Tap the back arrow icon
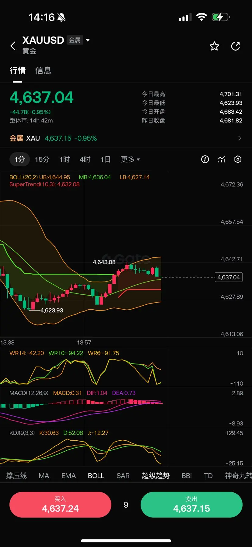This screenshot has width=252, height=547. coord(13,46)
